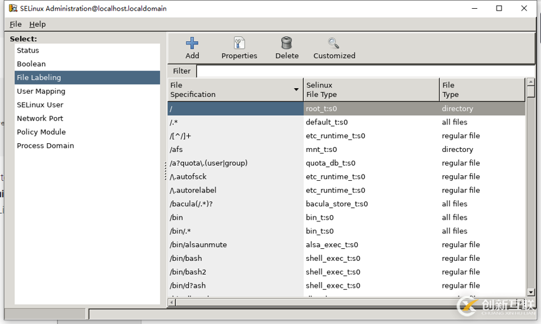Open Properties wrench icon

(x=239, y=43)
